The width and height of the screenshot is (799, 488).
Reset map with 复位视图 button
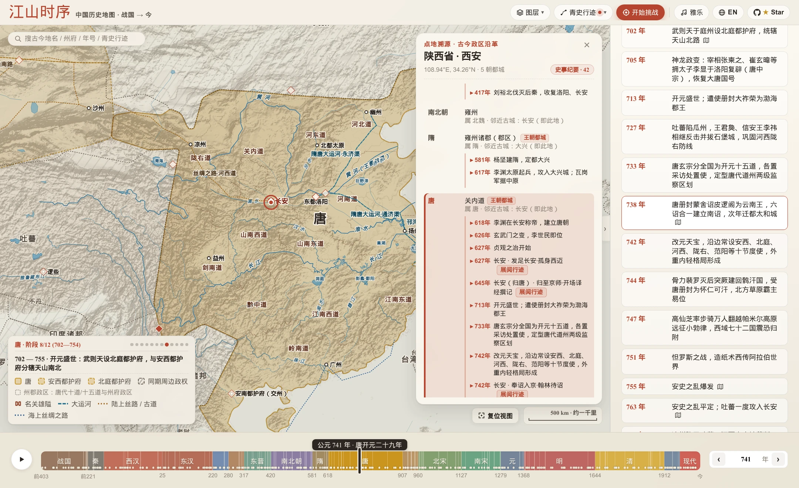496,416
